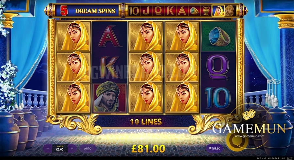Click the £81.00 win amount display
294x160 pixels.
pos(148,149)
